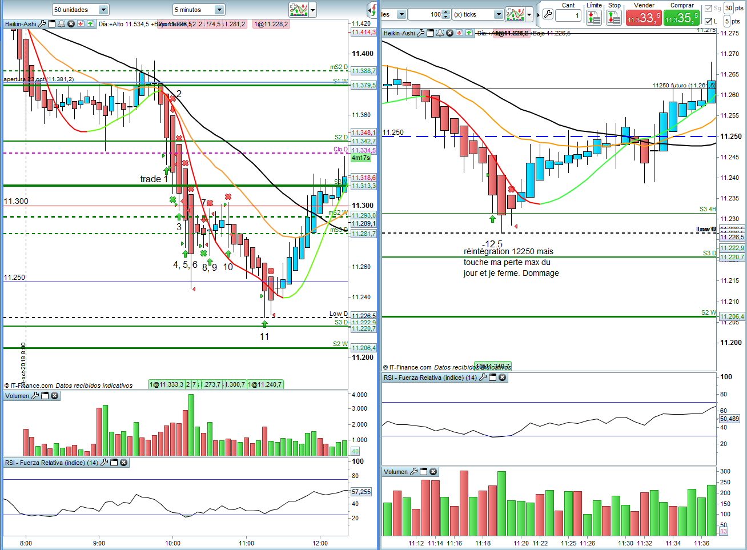Click the left RSI value label 57,255
This screenshot has height=550, width=747.
pyautogui.click(x=361, y=492)
